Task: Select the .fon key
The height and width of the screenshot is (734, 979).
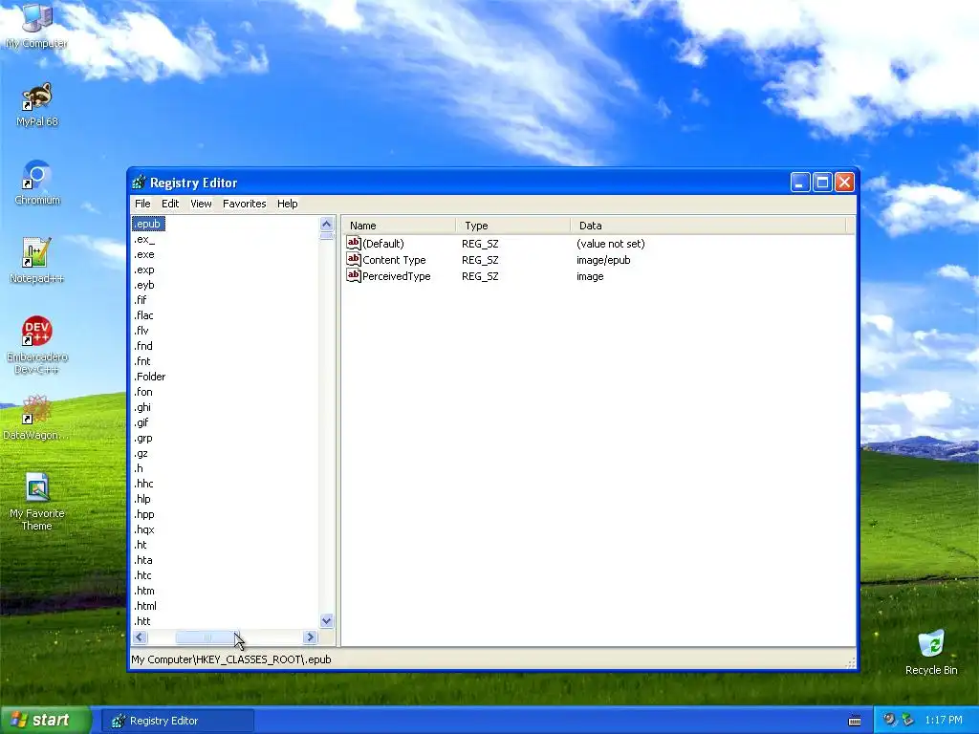Action: pos(143,392)
